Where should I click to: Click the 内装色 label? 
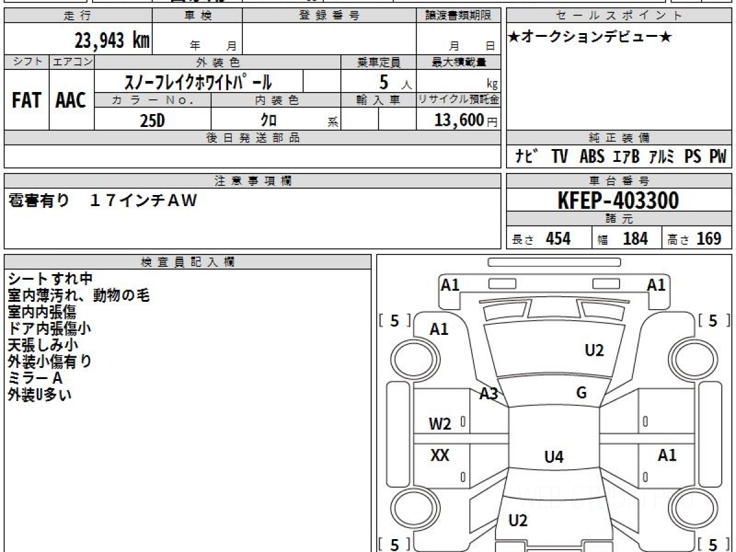[276, 101]
